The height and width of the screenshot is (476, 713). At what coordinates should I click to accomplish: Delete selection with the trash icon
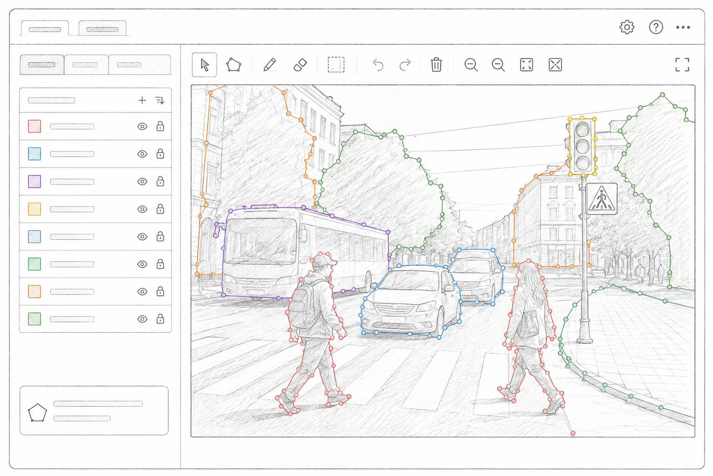(x=436, y=65)
